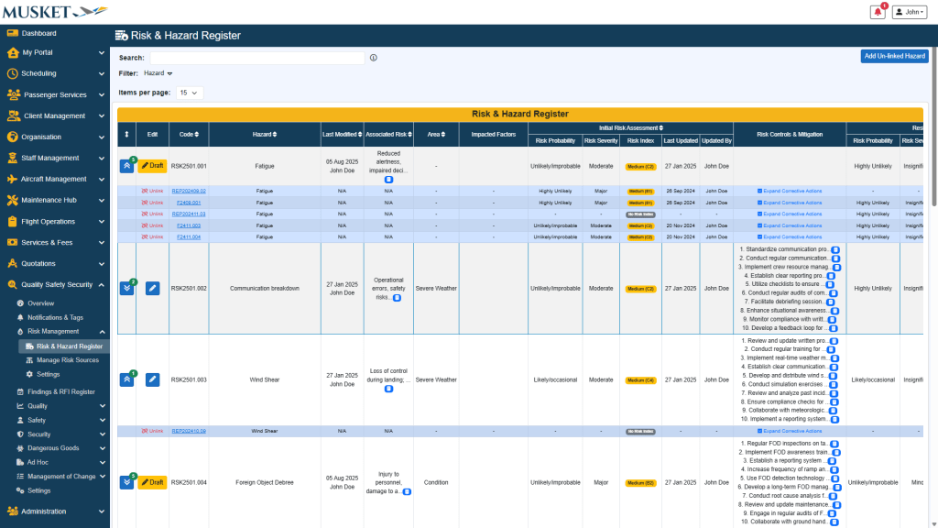Open the John user account menu
The width and height of the screenshot is (938, 528).
coord(910,12)
